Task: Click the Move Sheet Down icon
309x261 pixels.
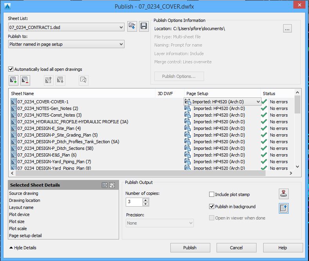Action: tap(60, 80)
